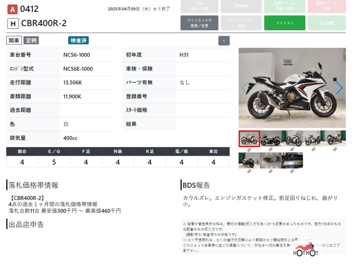356x268 pixels.
Task: Click the lot number 0412
Action: pyautogui.click(x=29, y=9)
